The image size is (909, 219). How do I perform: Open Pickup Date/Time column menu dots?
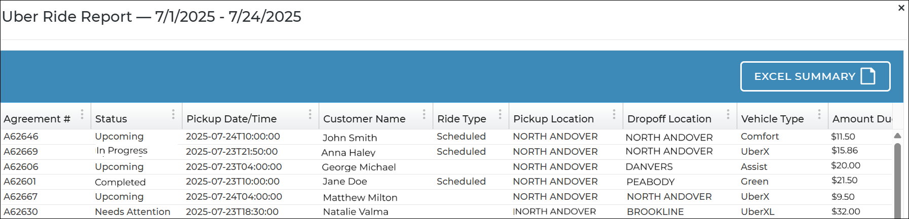310,115
